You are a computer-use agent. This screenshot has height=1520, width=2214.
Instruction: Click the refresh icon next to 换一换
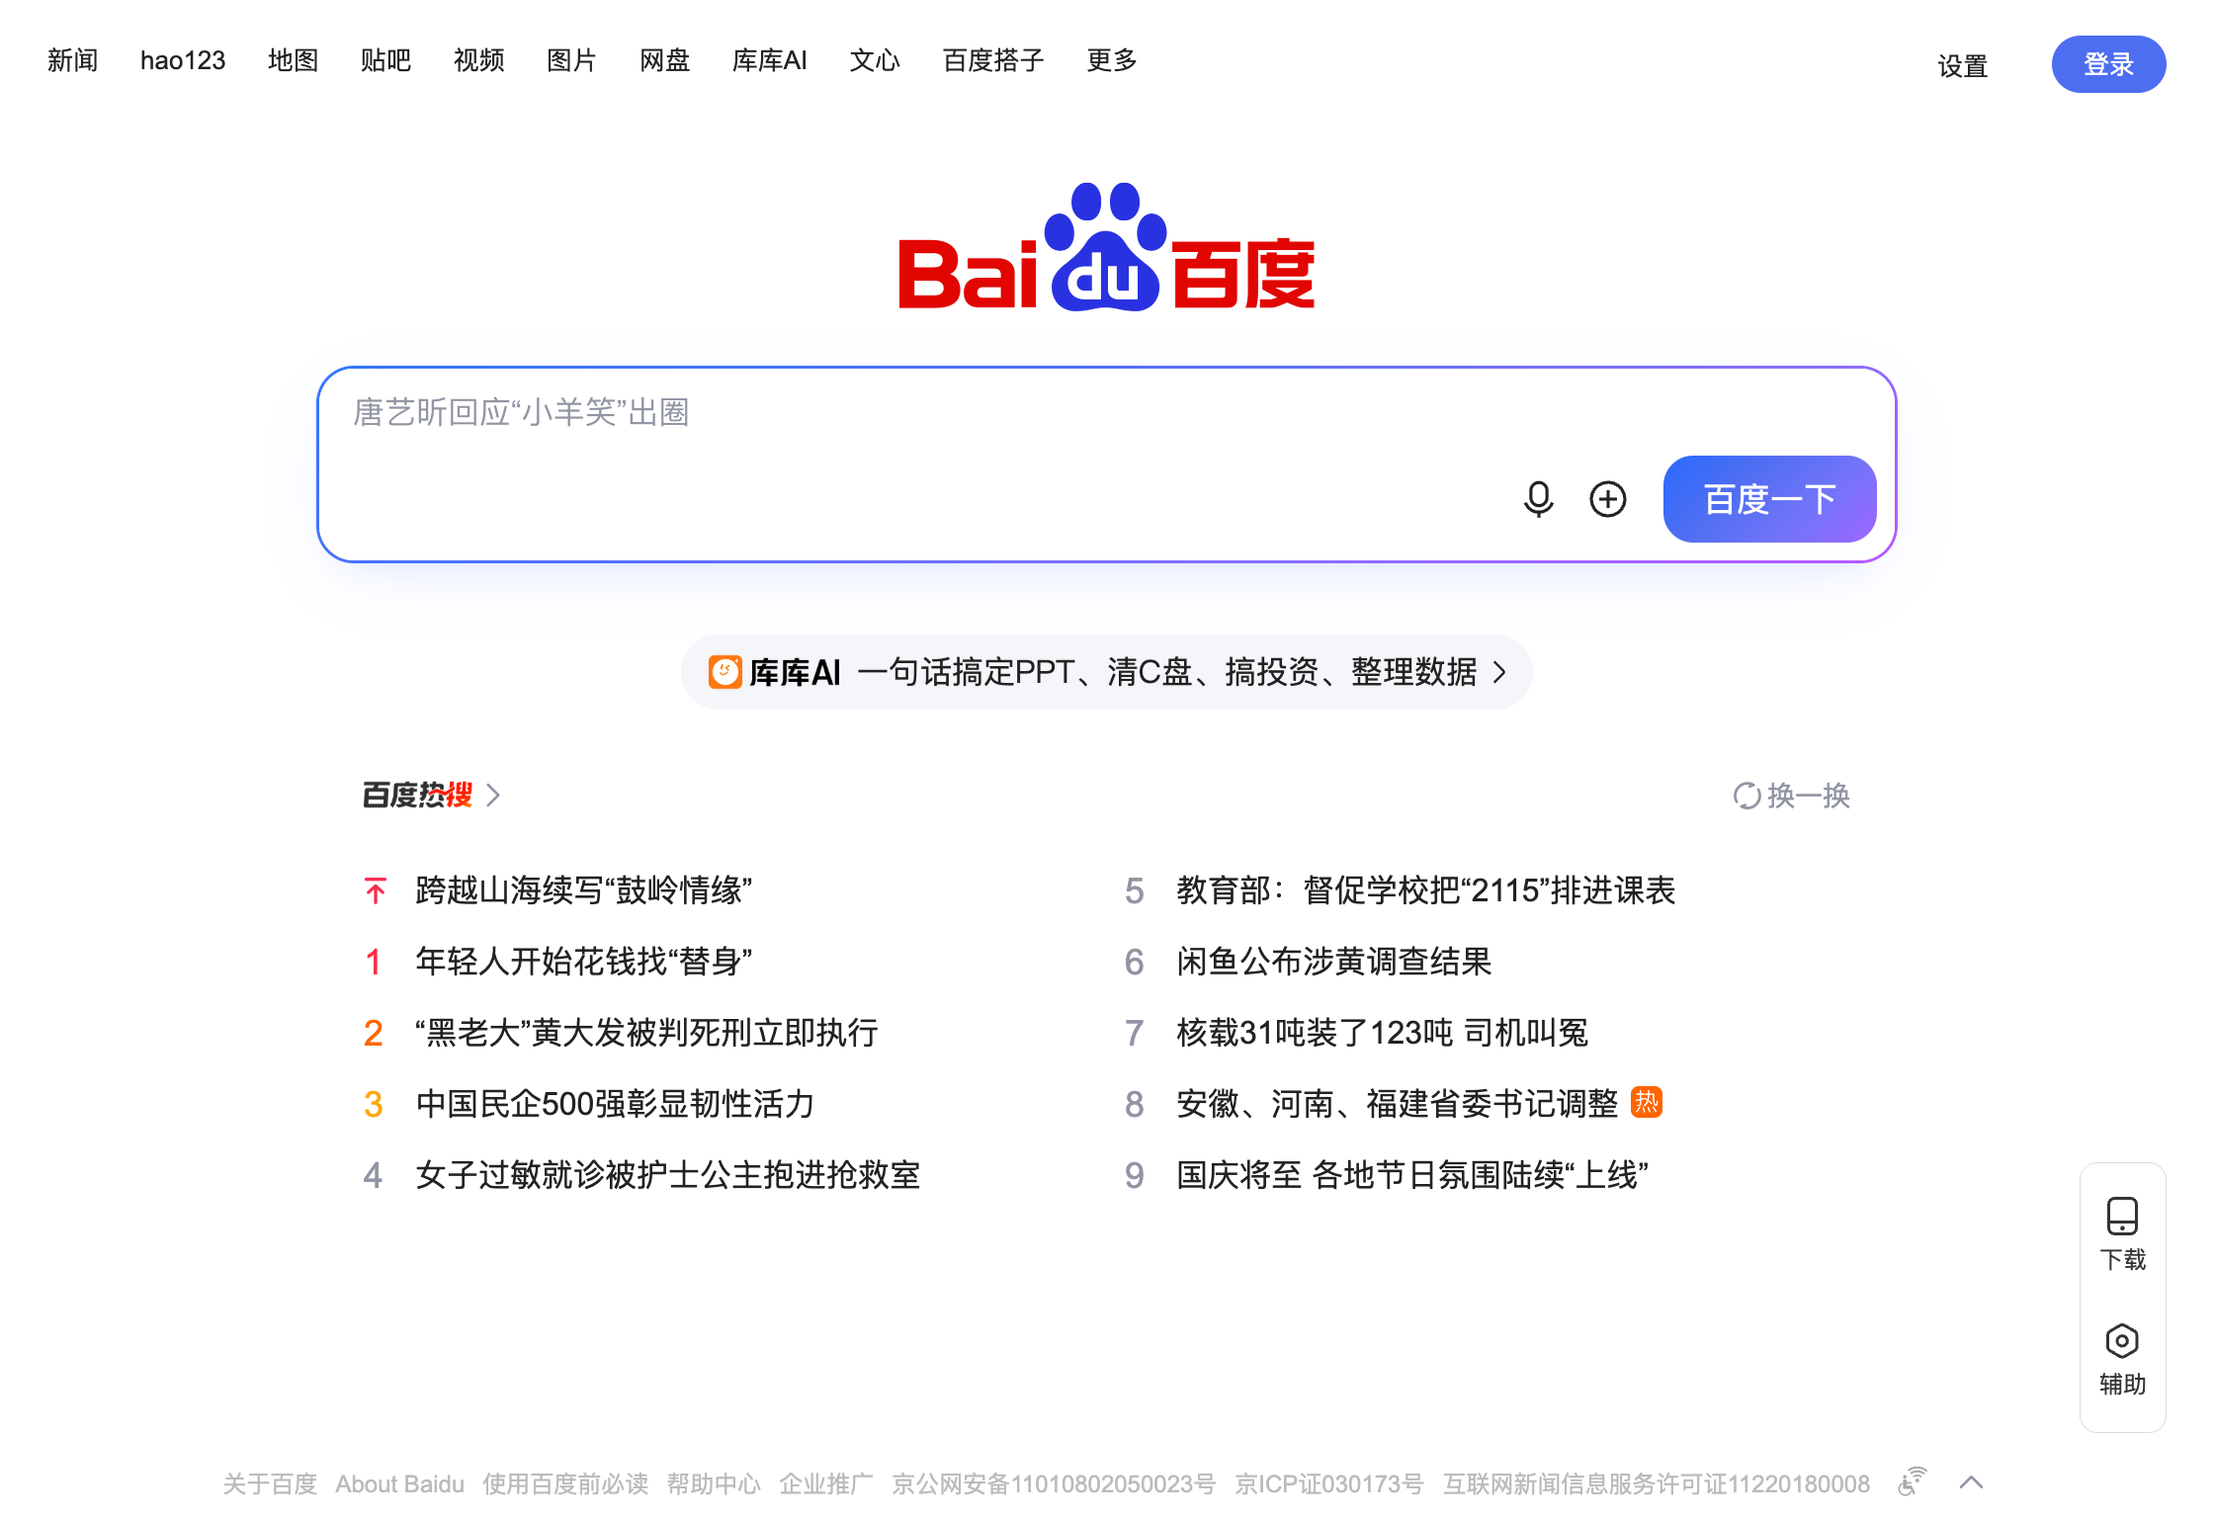pyautogui.click(x=1746, y=796)
